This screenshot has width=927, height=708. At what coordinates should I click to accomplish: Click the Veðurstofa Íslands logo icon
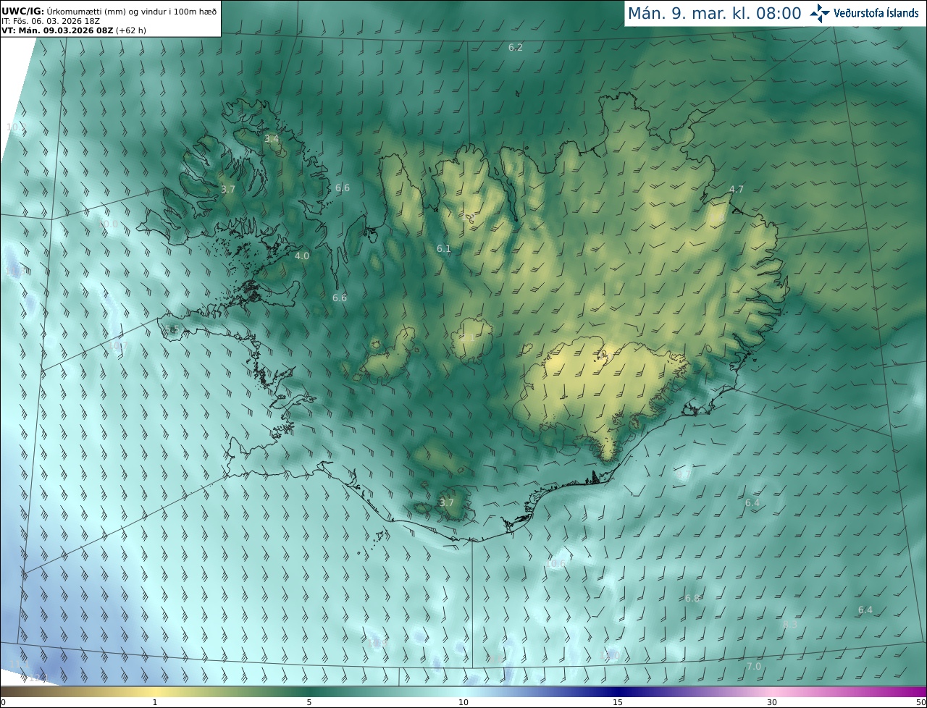(x=820, y=13)
